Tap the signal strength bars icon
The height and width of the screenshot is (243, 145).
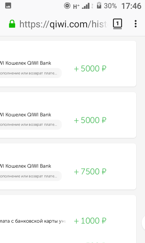tap(86, 6)
